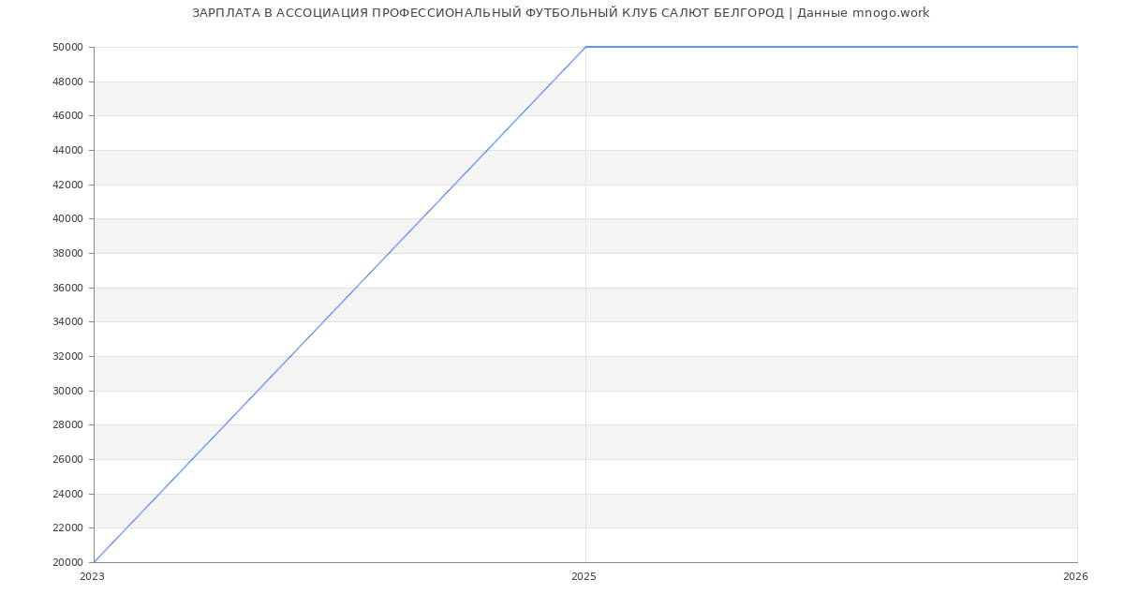Screen dimensions: 1124x609
Task: Click the 2025 x-axis label
Action: [x=584, y=577]
